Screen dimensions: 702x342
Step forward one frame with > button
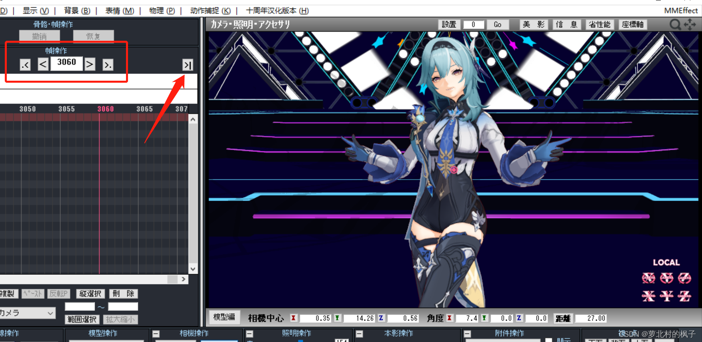point(90,64)
